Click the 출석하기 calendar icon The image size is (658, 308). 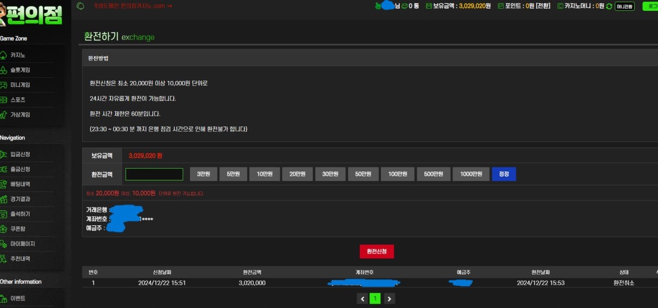[3, 214]
